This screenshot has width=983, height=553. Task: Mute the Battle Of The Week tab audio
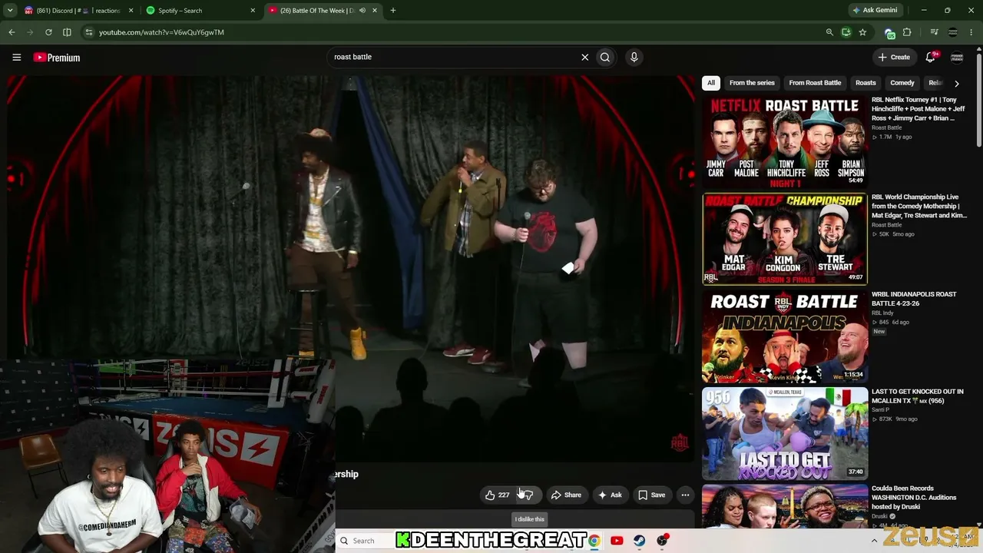(362, 10)
